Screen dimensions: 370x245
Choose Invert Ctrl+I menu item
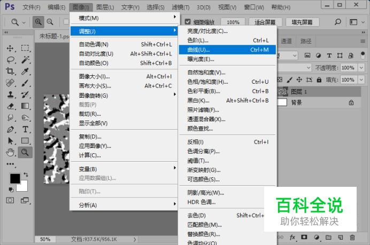(x=227, y=142)
